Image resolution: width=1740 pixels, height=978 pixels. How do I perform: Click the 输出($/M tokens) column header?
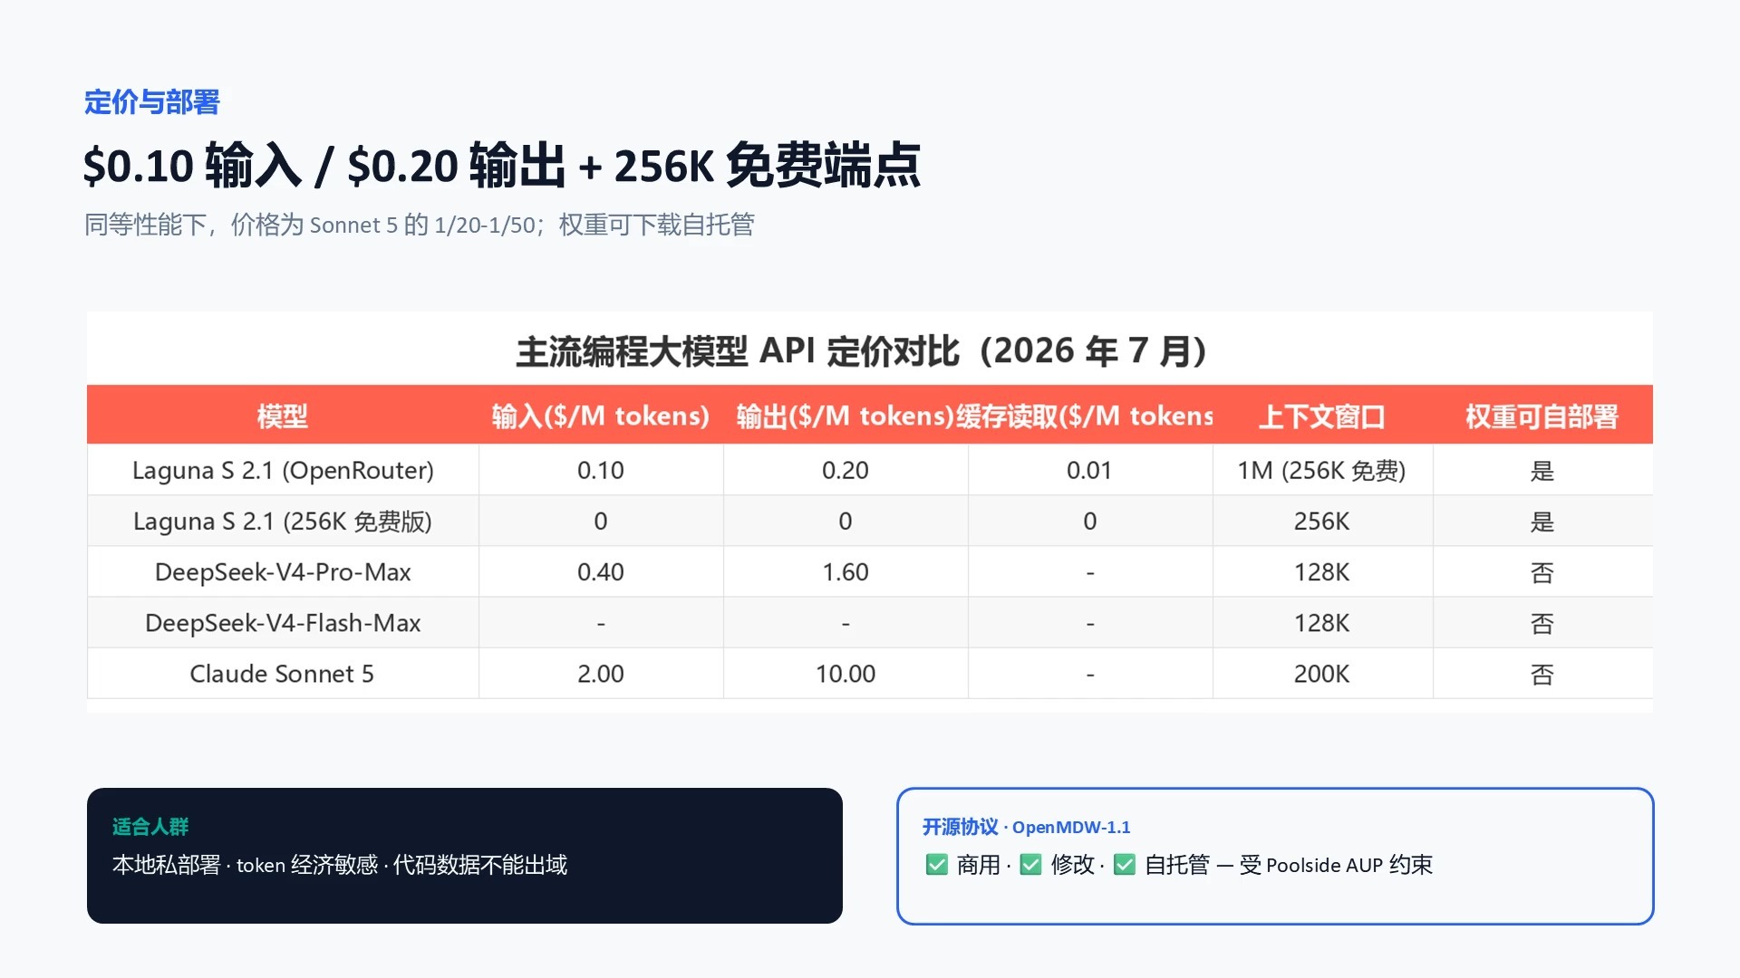tap(845, 416)
